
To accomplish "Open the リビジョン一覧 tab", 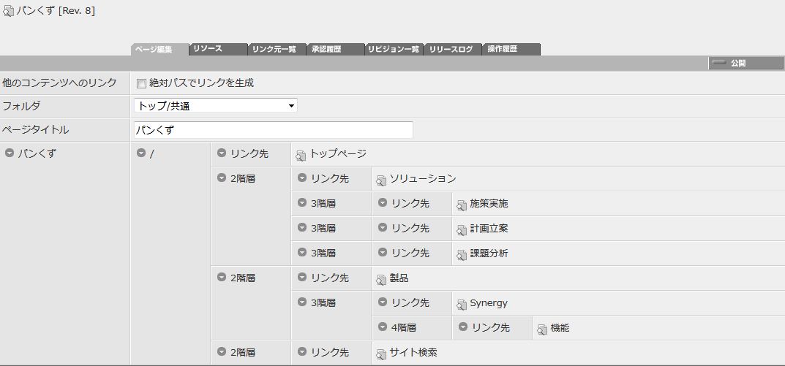I will point(394,49).
